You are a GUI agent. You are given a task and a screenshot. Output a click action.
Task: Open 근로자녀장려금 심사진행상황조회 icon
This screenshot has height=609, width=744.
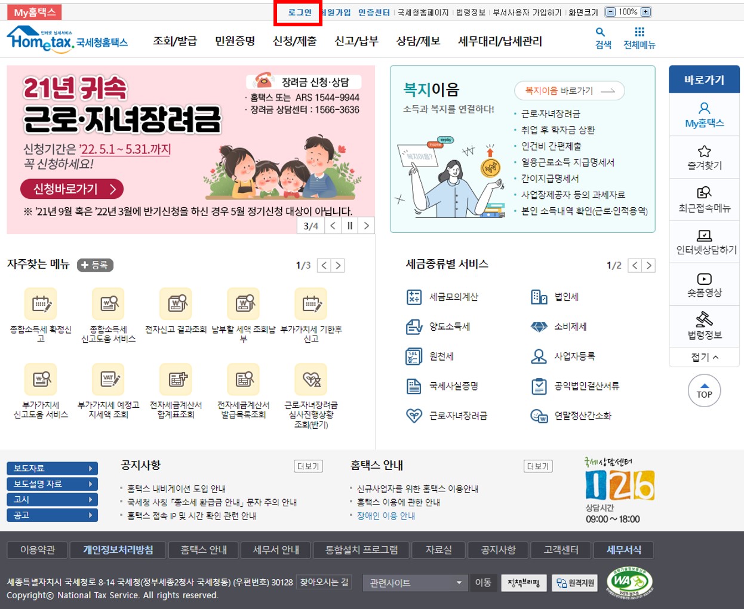click(x=311, y=379)
